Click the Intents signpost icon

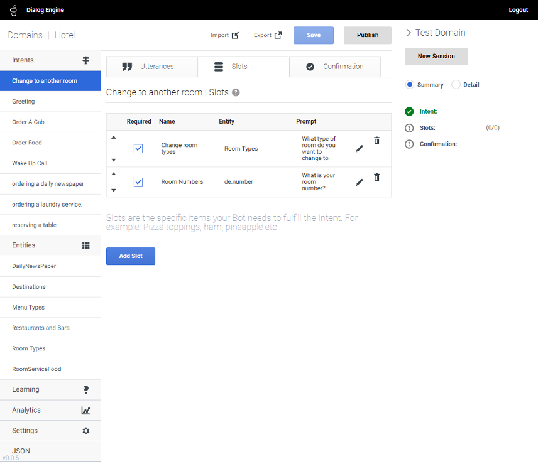point(86,60)
